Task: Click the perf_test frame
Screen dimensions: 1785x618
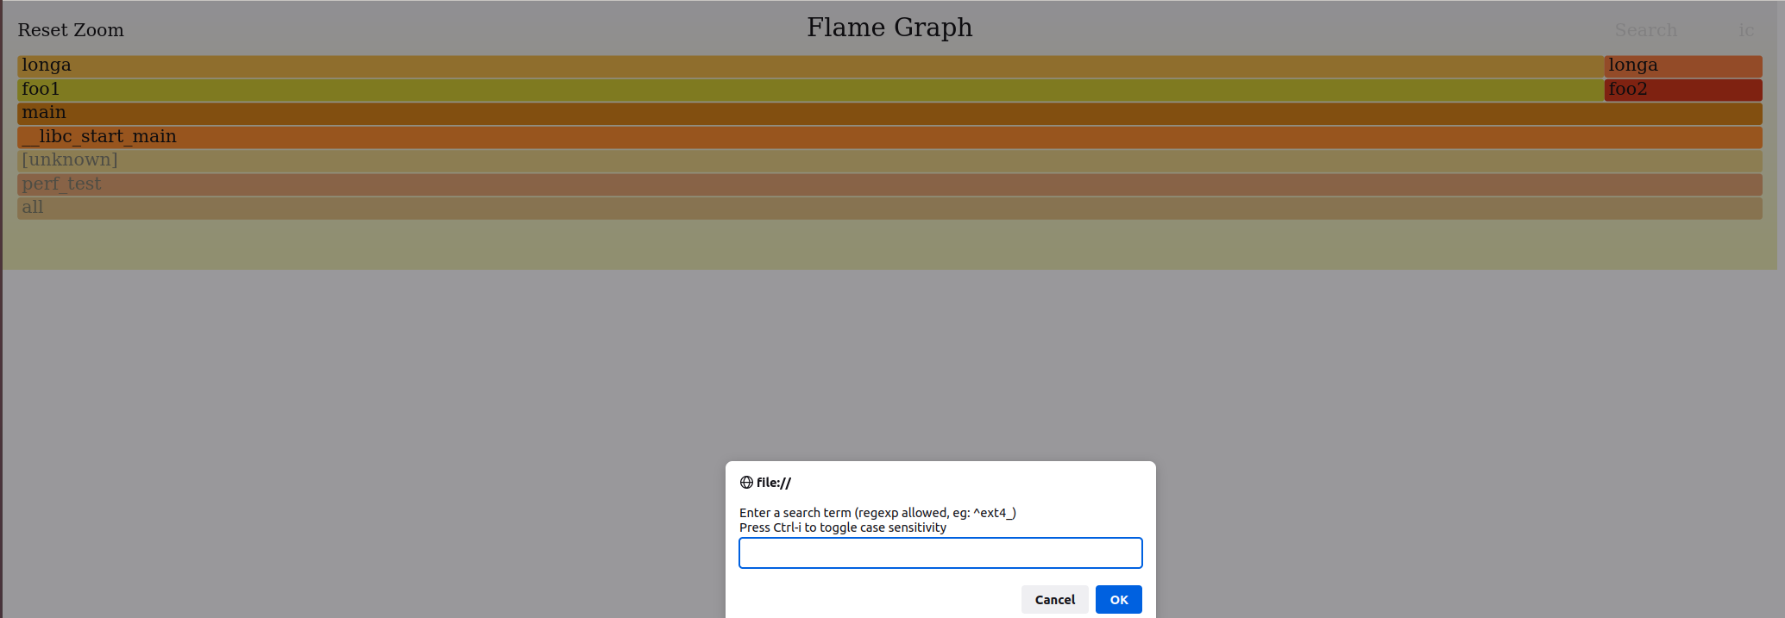Action: coord(889,184)
